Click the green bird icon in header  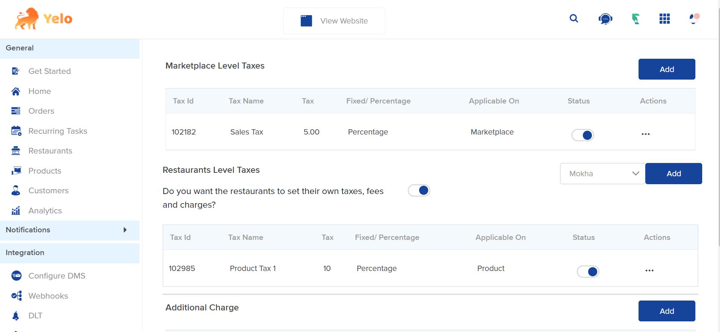pyautogui.click(x=635, y=19)
